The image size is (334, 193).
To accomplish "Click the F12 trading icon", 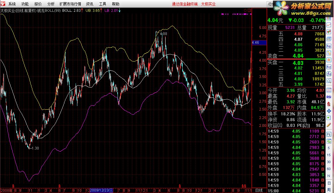I will coord(329,67).
